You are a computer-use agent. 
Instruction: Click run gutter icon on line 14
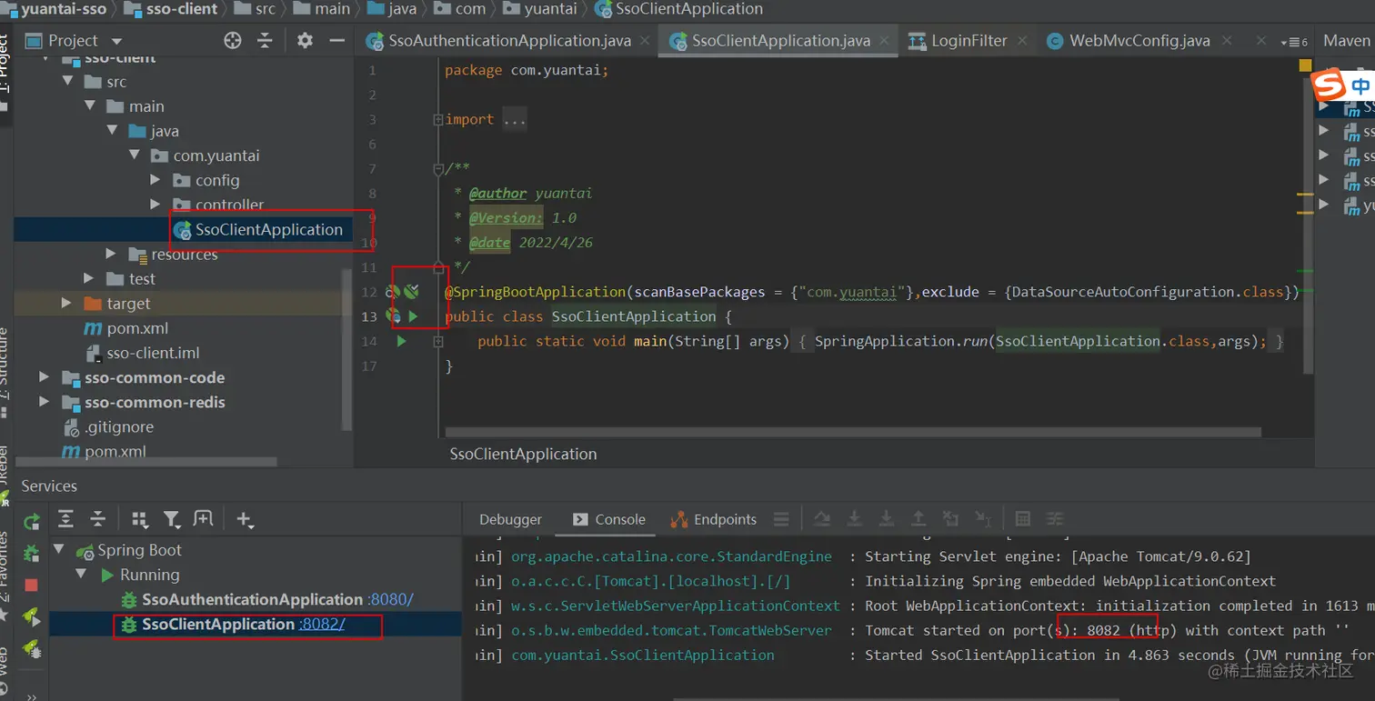[401, 341]
